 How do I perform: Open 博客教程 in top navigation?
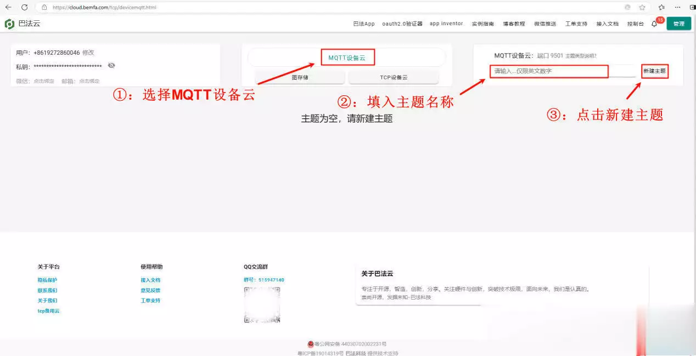[x=514, y=24]
